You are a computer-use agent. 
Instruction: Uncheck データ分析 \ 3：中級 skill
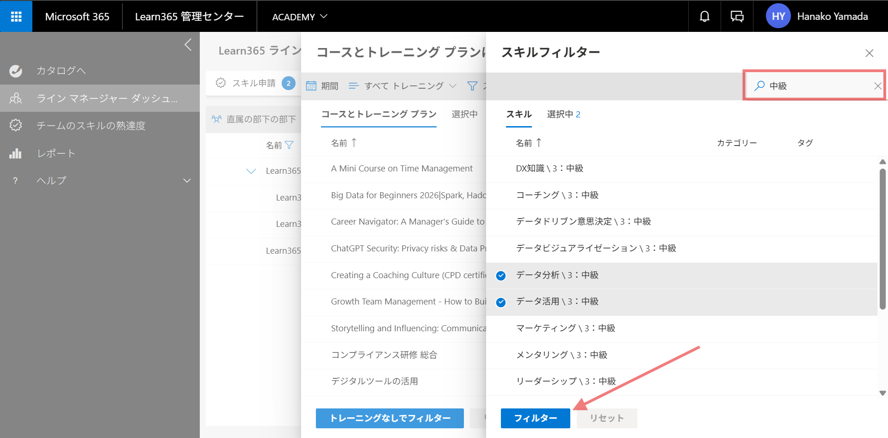[501, 276]
